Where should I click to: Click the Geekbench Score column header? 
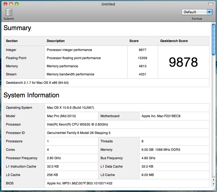174,41
